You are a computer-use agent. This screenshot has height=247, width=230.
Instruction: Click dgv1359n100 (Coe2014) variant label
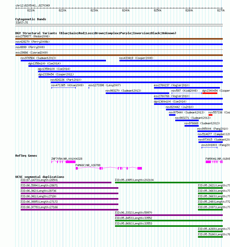tap(54, 69)
